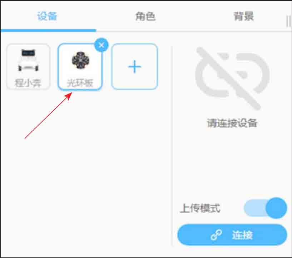Open the 角色 tab
Image resolution: width=292 pixels, height=258 pixels.
(145, 16)
